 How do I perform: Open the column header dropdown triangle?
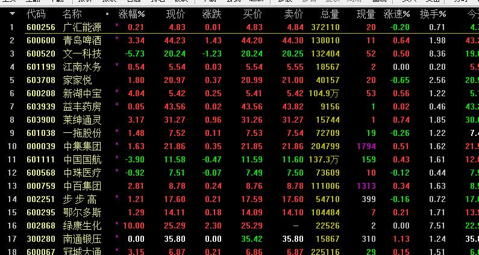click(12, 14)
